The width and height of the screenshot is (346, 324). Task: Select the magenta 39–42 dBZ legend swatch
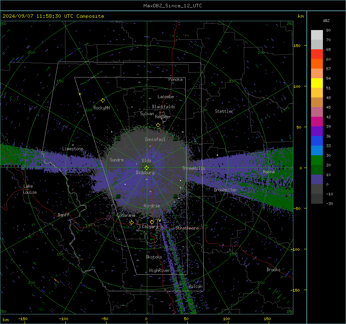[317, 122]
